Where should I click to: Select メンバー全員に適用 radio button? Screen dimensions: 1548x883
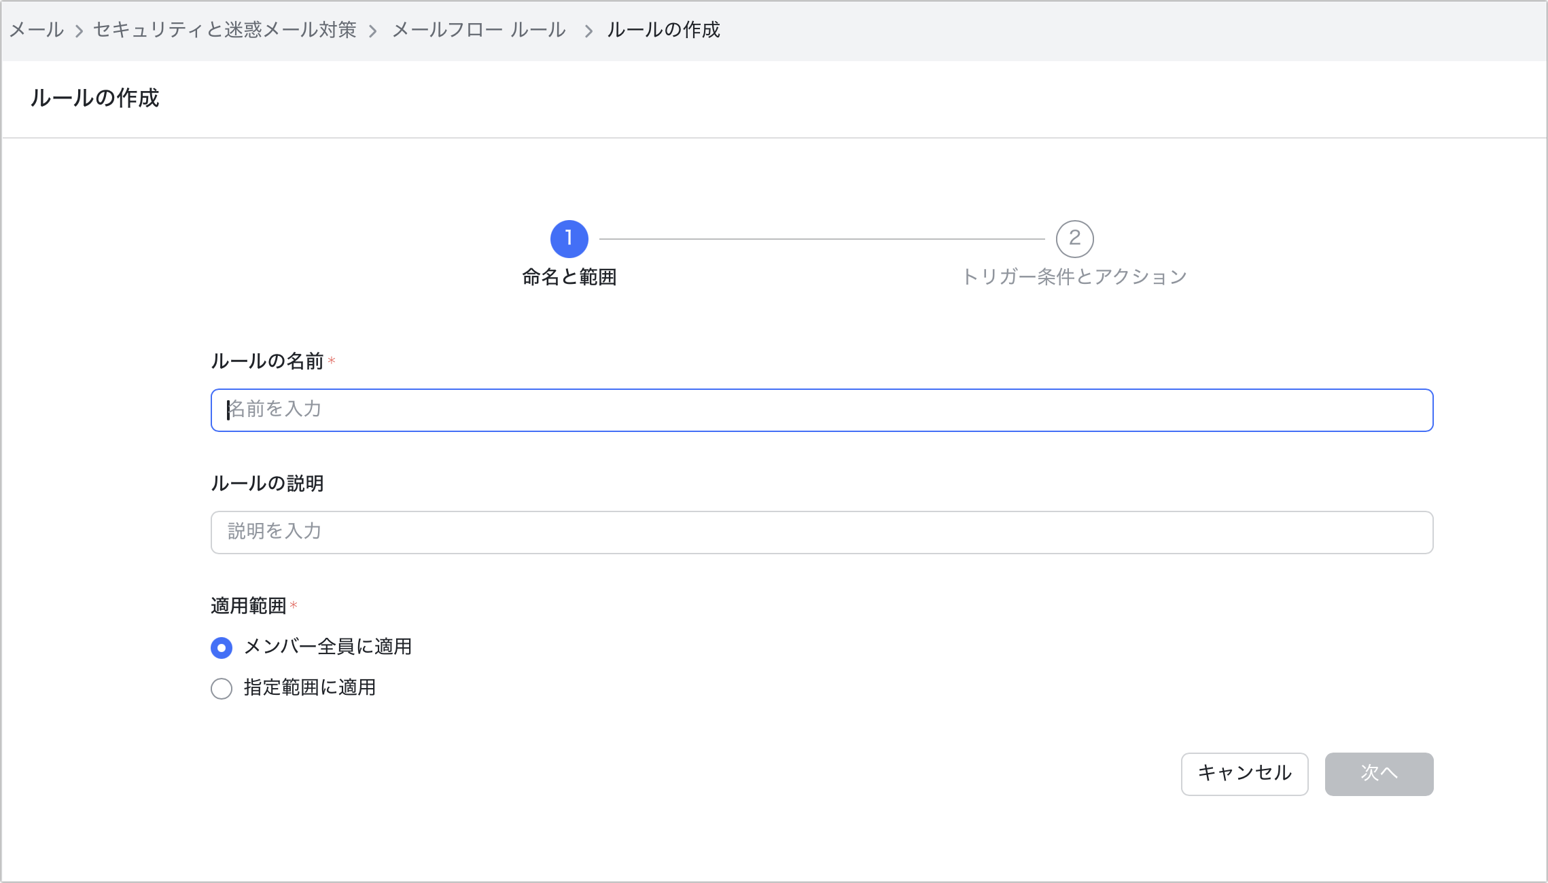click(222, 648)
